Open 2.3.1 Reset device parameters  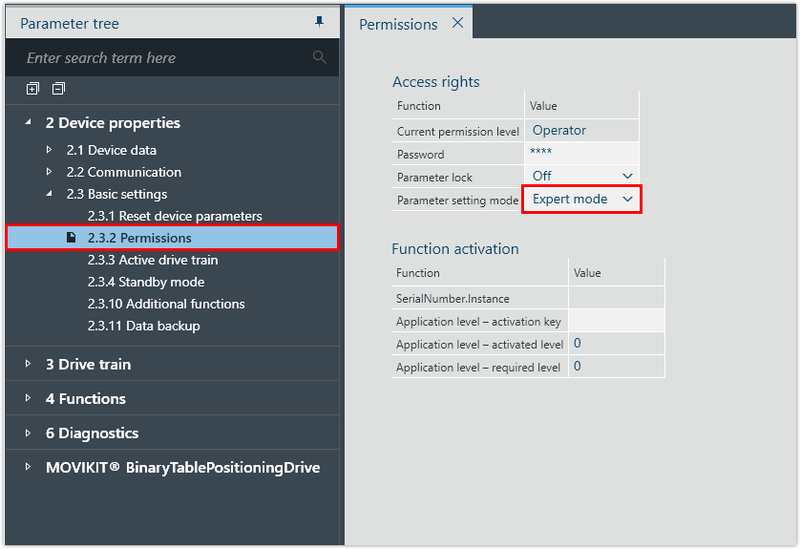pos(175,216)
